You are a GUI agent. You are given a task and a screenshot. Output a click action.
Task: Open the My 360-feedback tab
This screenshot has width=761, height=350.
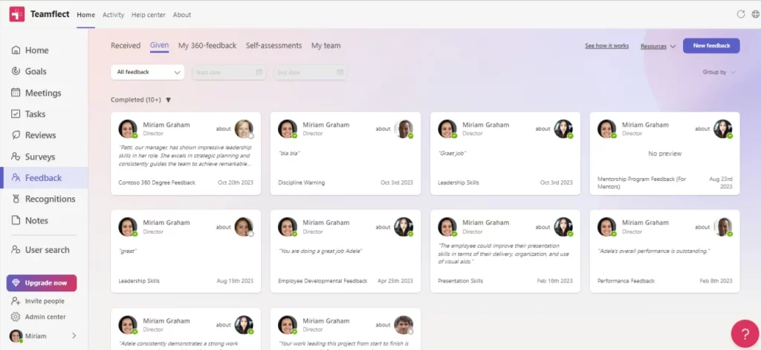(207, 45)
